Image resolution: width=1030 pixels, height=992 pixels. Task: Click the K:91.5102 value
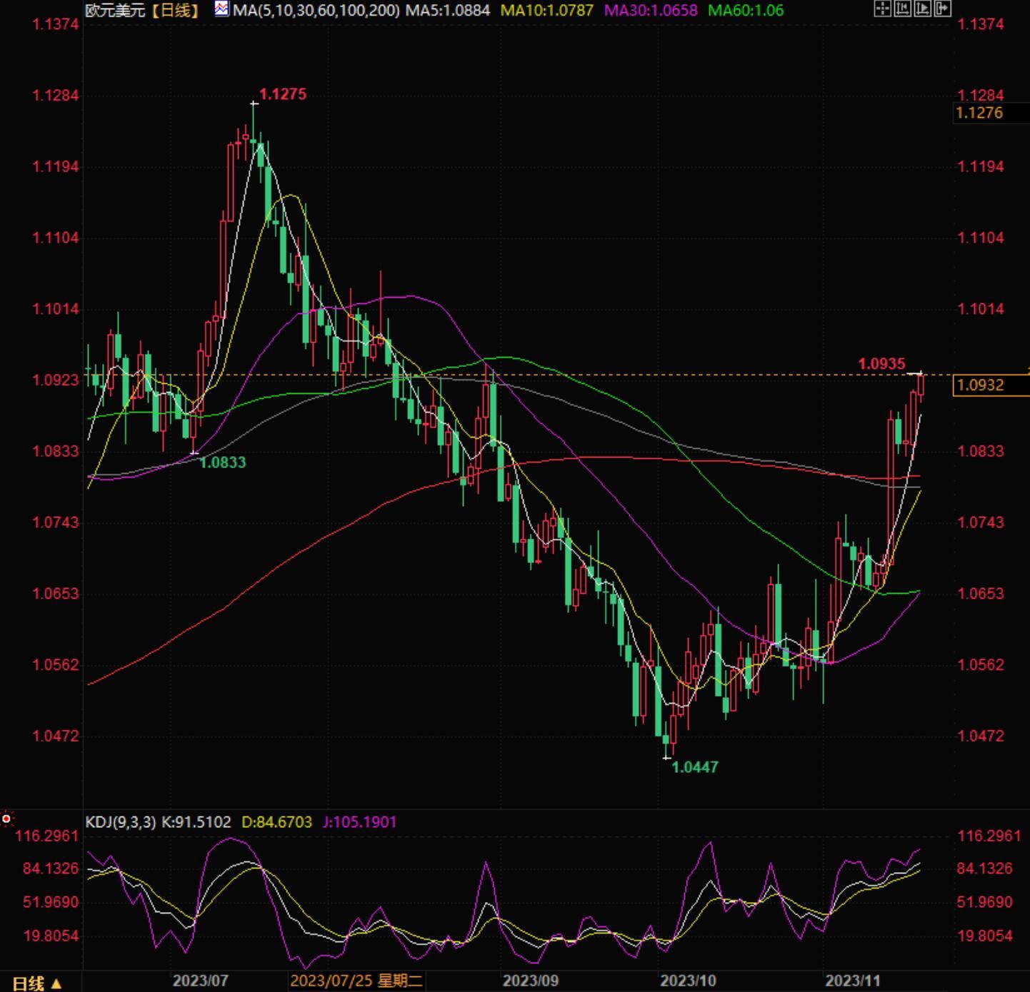[196, 822]
